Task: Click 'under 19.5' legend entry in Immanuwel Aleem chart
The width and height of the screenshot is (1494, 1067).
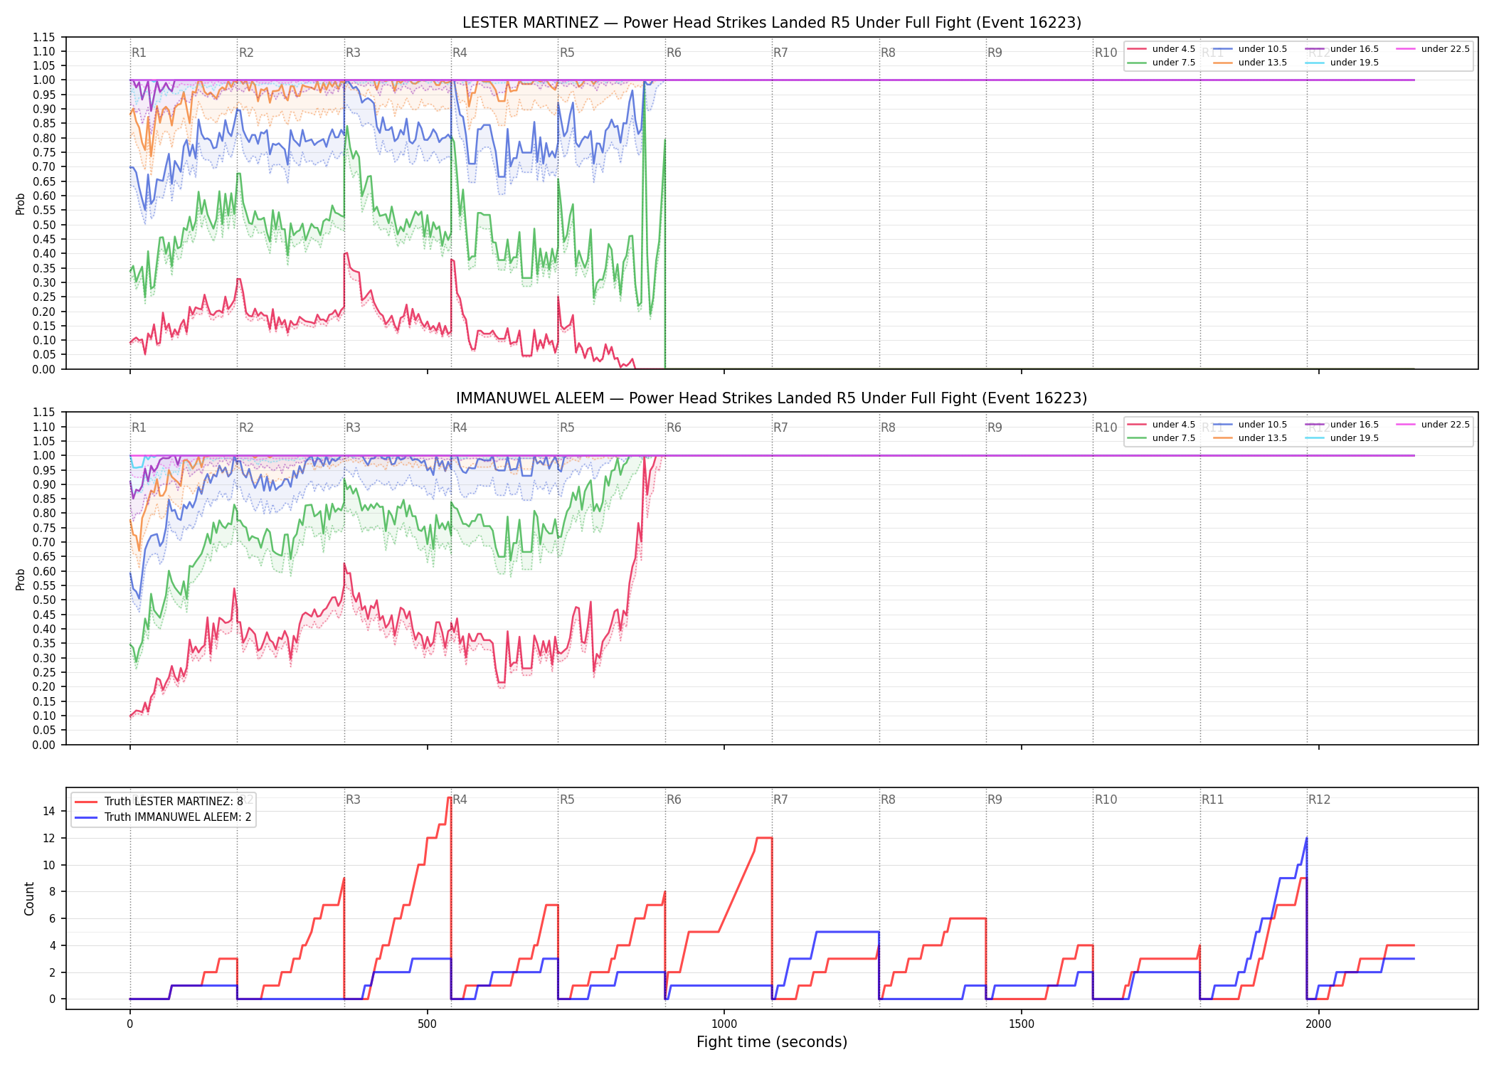Action: pyautogui.click(x=1342, y=438)
